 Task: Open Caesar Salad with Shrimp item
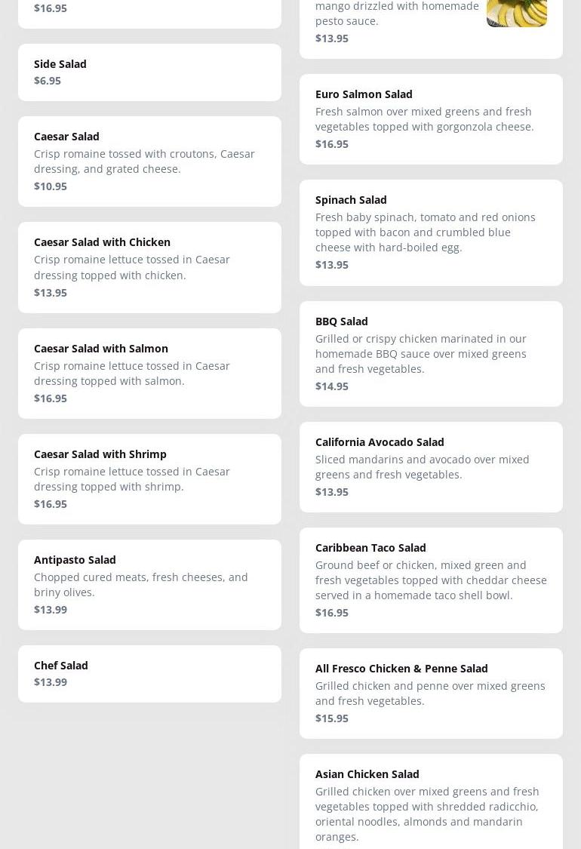(149, 478)
